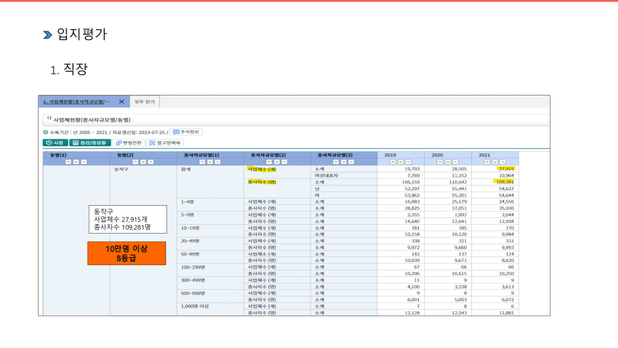This screenshot has width=618, height=348.
Task: Select the 1,000명 이상 size category
Action: [195, 306]
